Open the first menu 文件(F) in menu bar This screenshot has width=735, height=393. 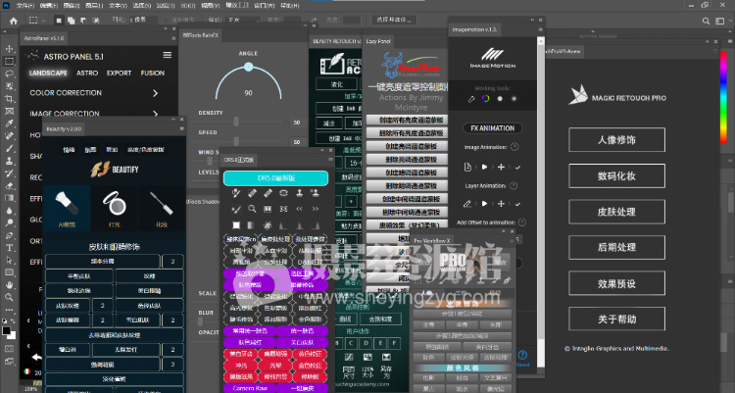25,5
